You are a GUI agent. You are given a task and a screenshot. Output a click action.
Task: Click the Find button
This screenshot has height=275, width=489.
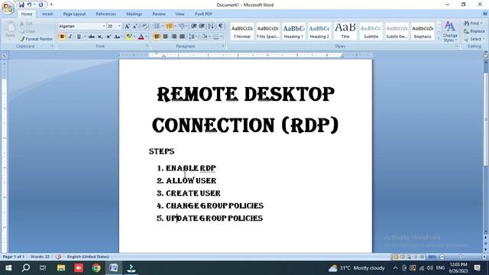(x=473, y=23)
